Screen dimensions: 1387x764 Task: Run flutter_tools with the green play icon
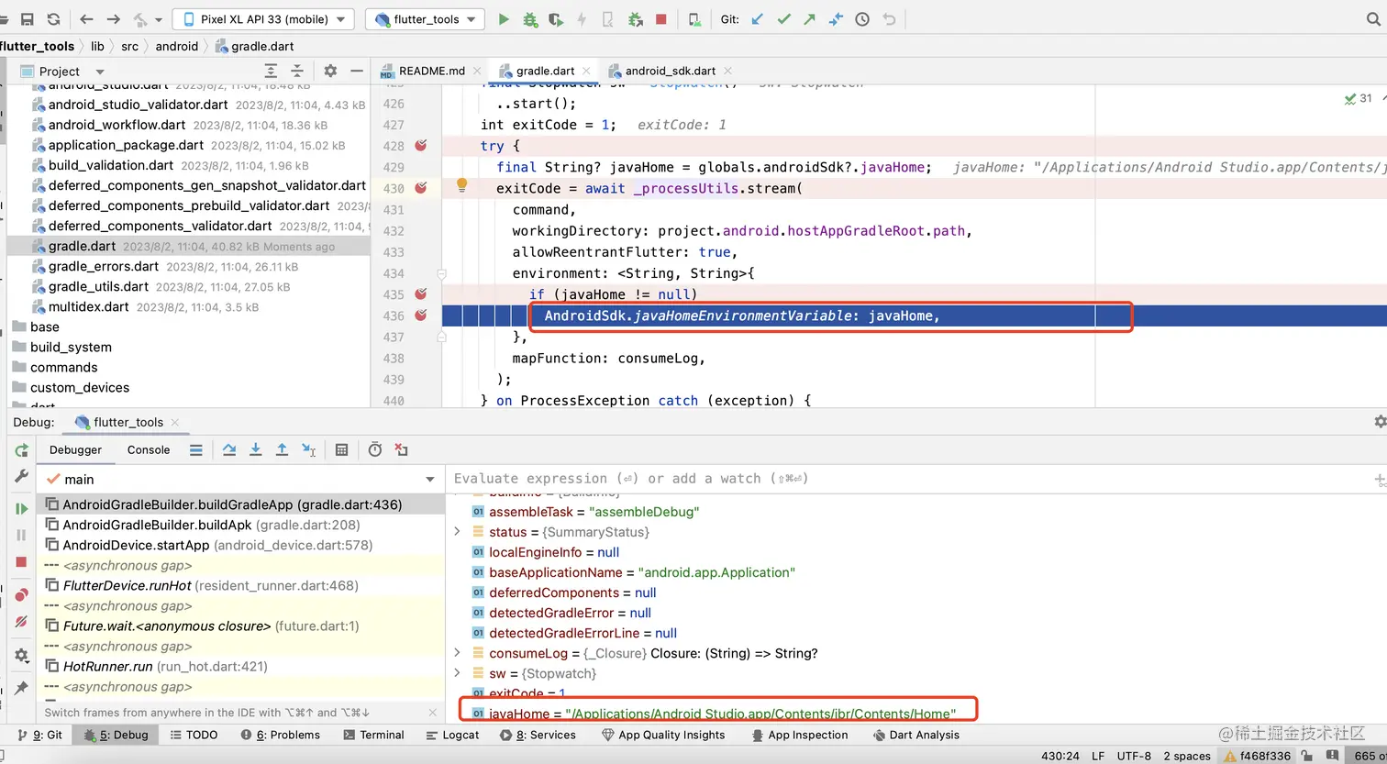tap(504, 18)
